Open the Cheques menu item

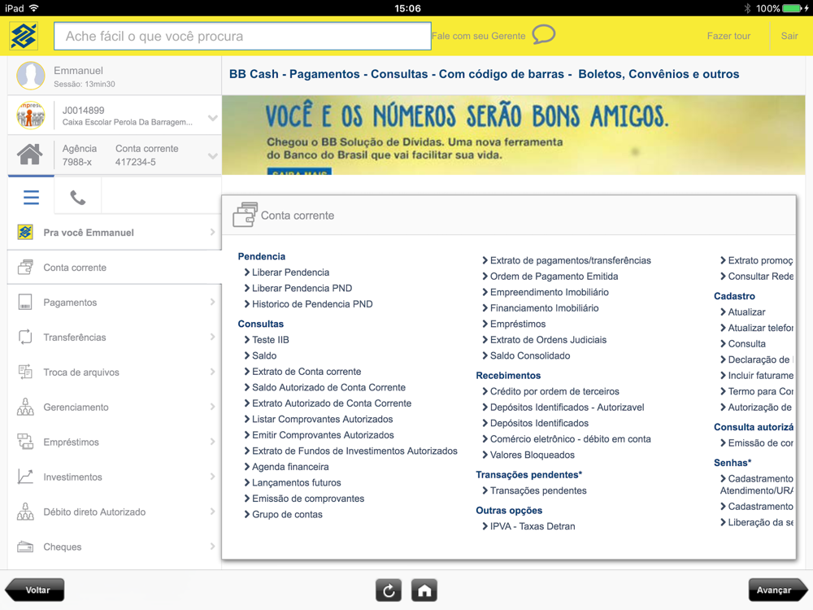[x=115, y=547]
